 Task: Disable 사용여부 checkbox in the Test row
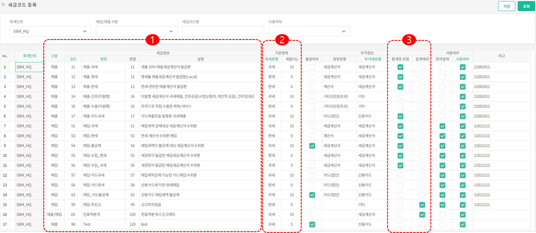click(x=463, y=225)
